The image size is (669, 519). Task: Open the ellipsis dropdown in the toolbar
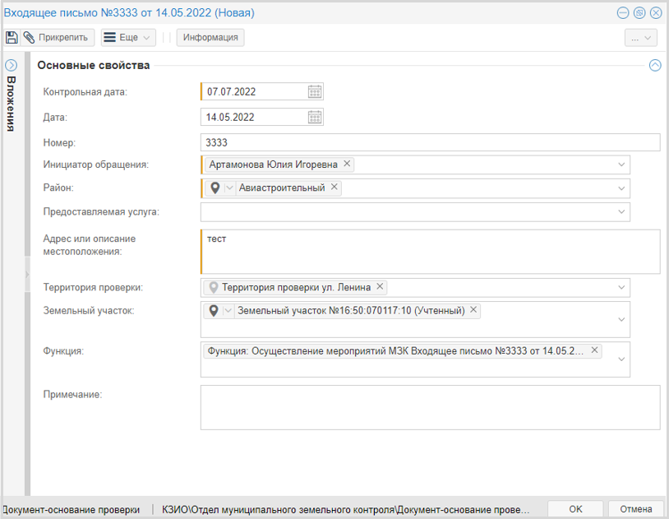(641, 38)
